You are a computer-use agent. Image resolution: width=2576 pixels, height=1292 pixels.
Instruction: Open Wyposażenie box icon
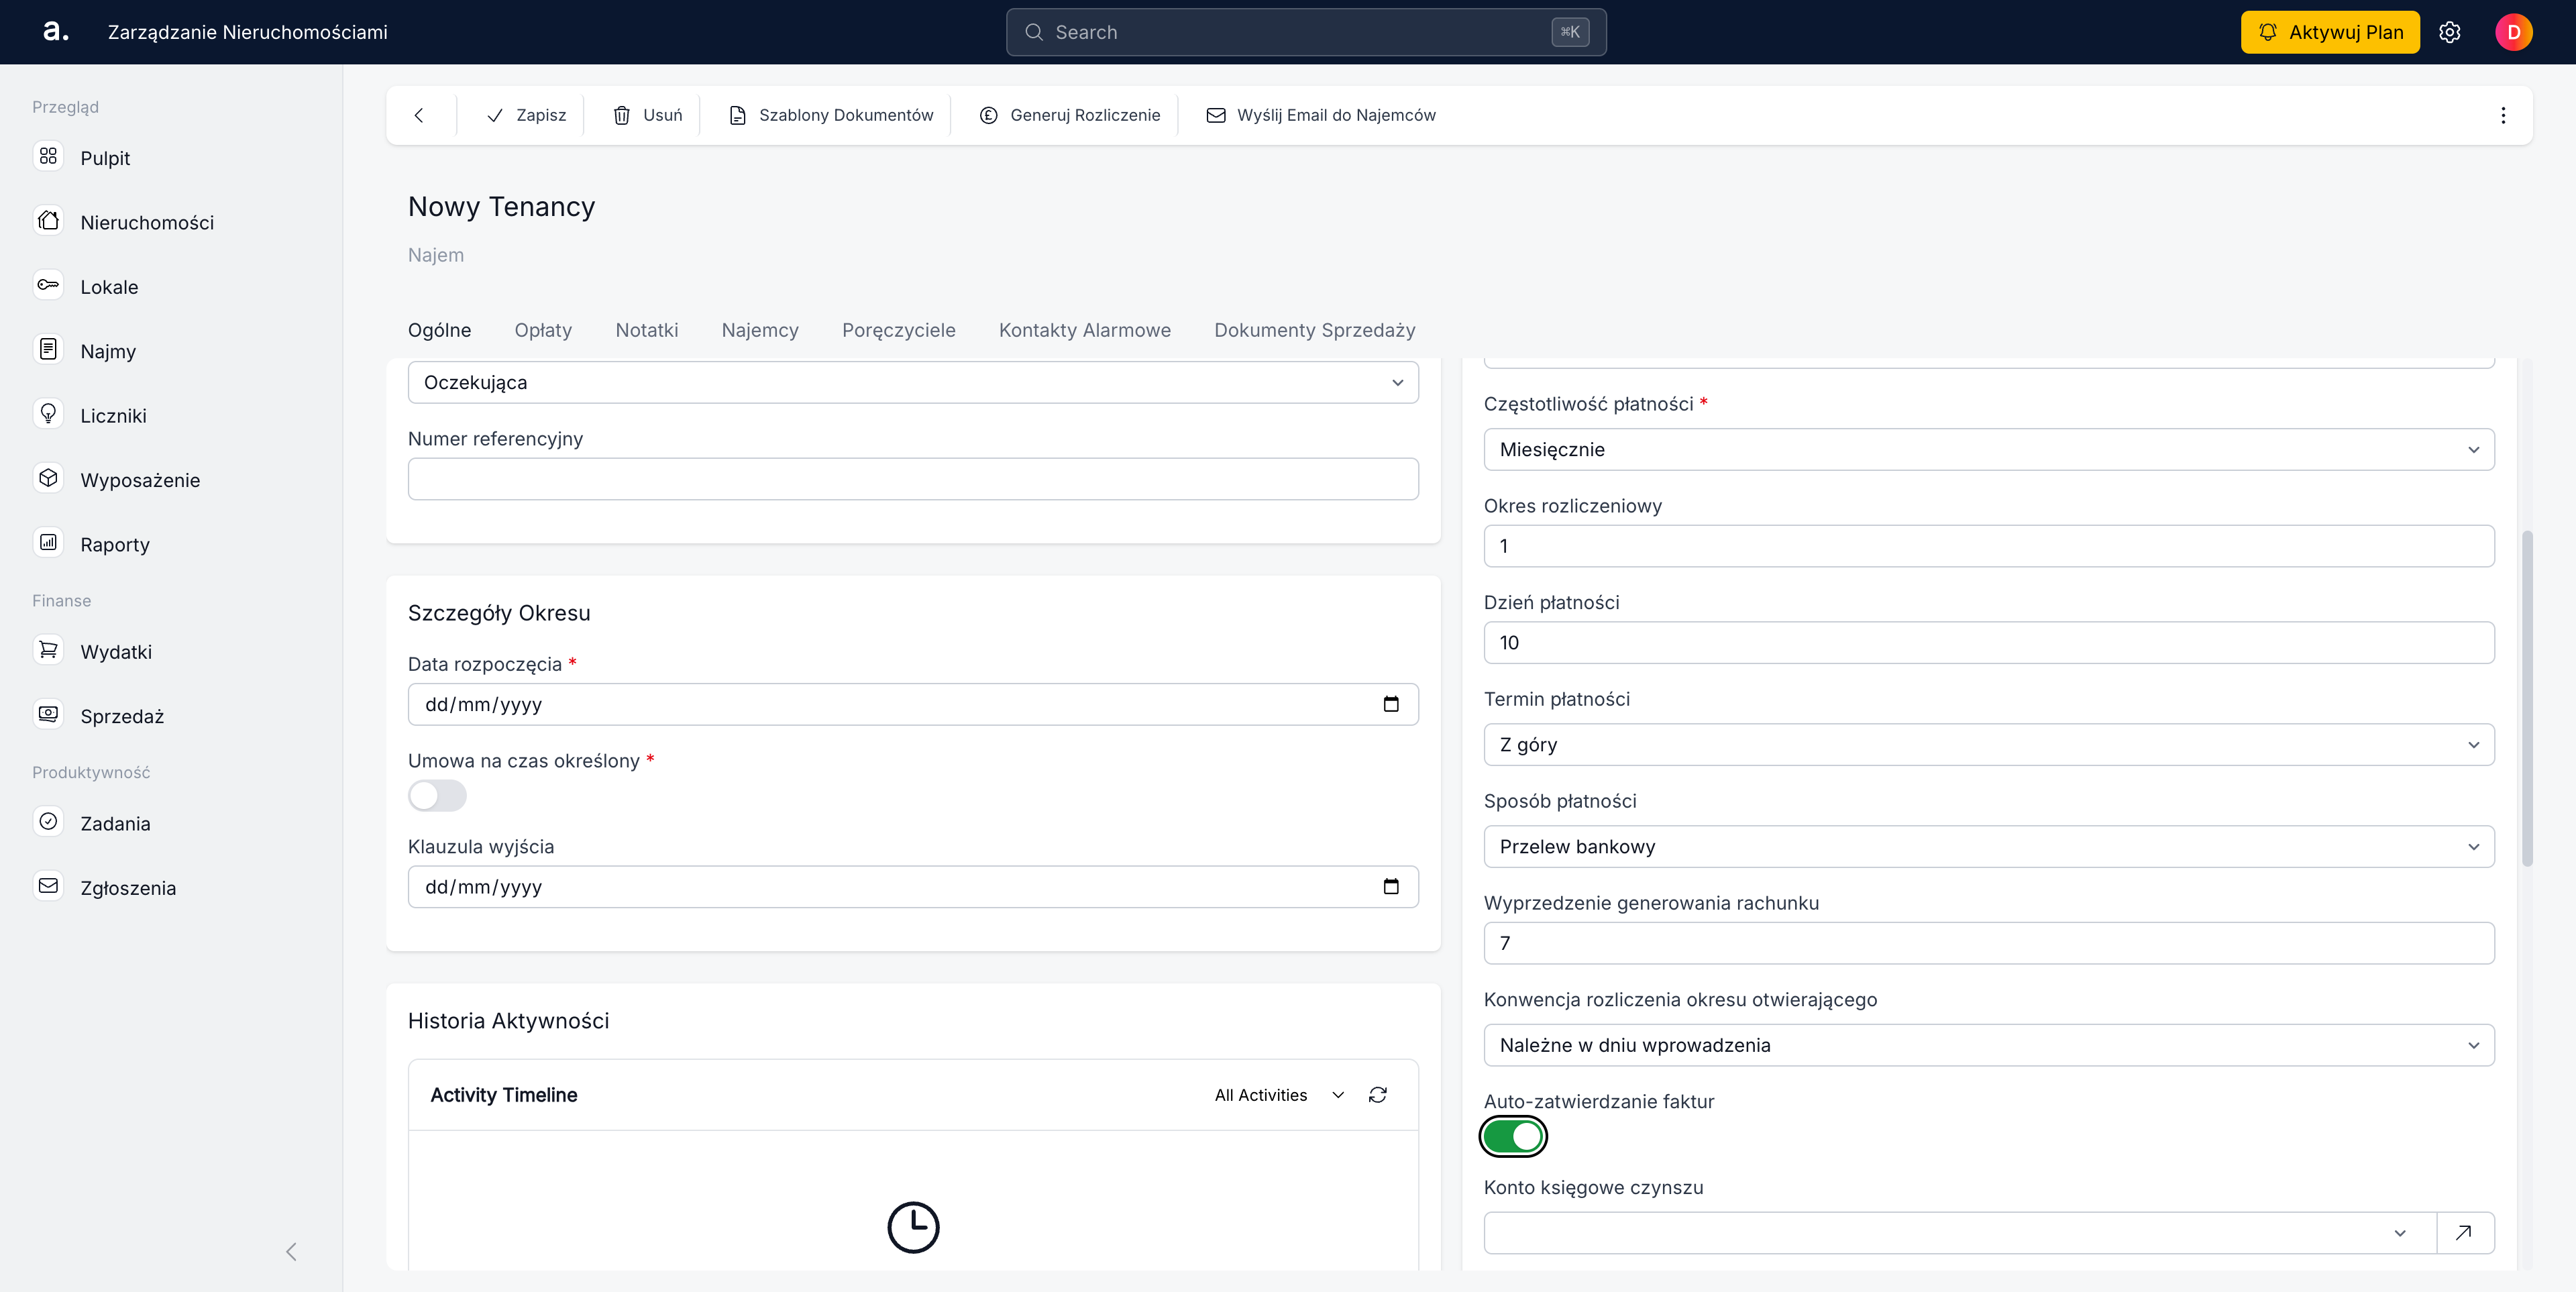[48, 479]
